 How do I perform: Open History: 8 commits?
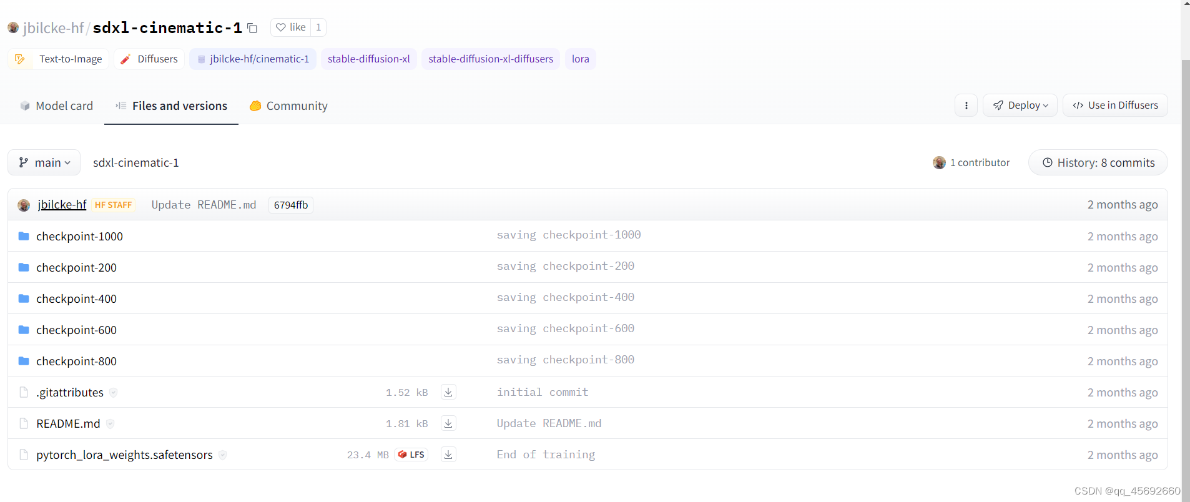tap(1098, 162)
